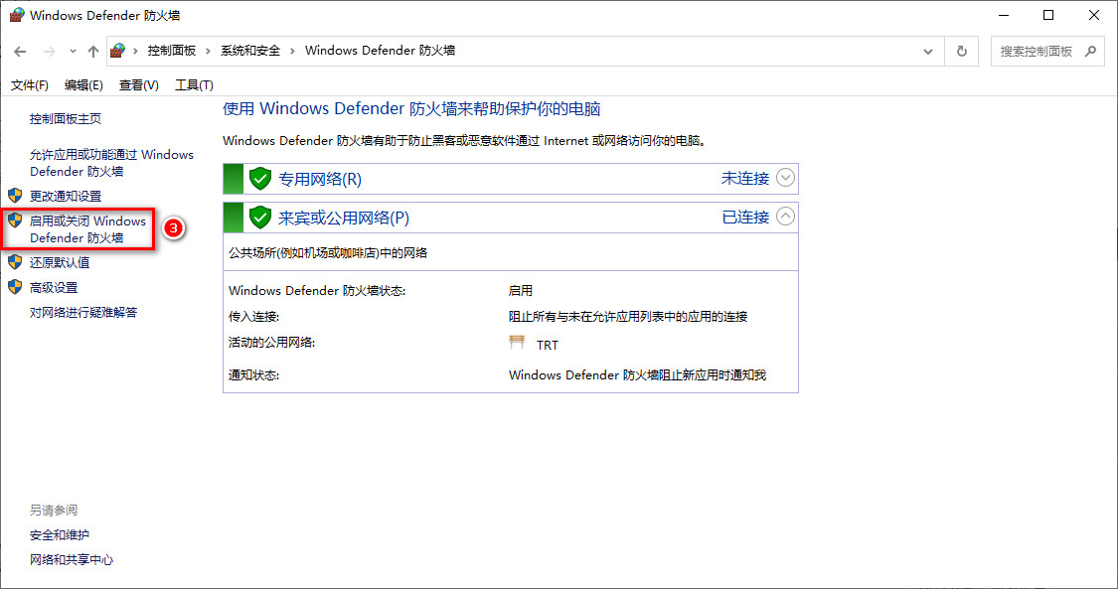Click the shield icon beside 还原默认值

coord(15,262)
